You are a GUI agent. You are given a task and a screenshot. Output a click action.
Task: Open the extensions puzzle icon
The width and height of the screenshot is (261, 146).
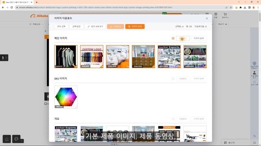(x=241, y=7)
